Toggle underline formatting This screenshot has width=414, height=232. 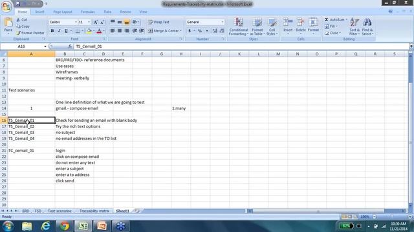click(66, 31)
